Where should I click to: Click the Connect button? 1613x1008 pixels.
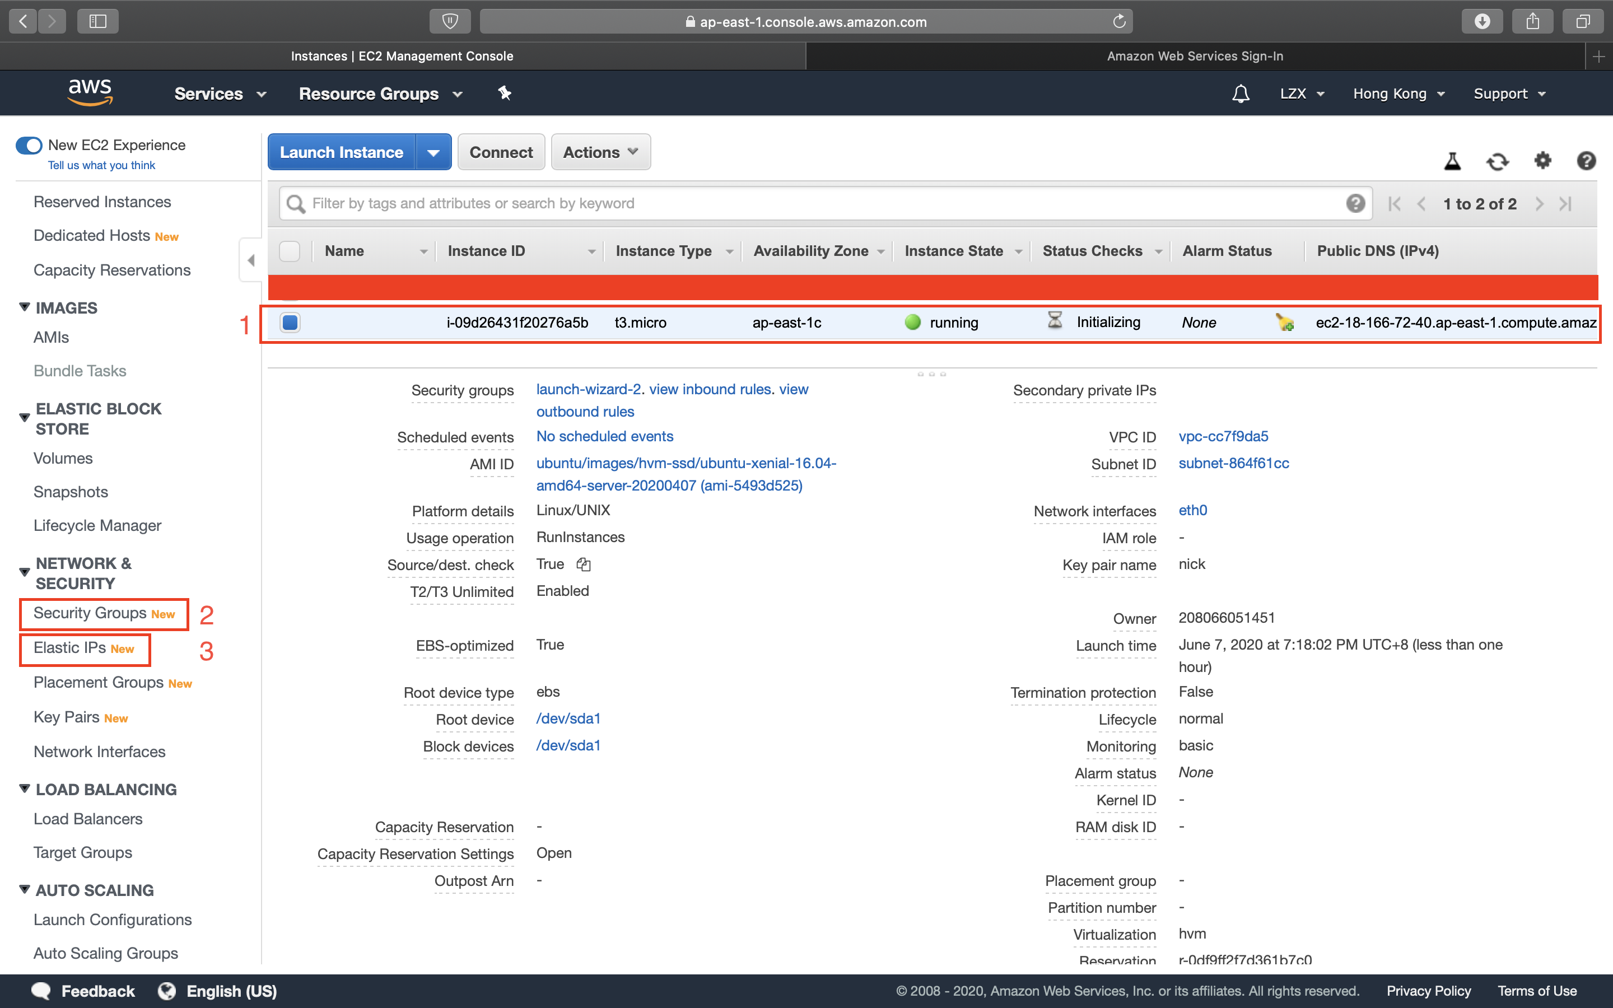501,152
